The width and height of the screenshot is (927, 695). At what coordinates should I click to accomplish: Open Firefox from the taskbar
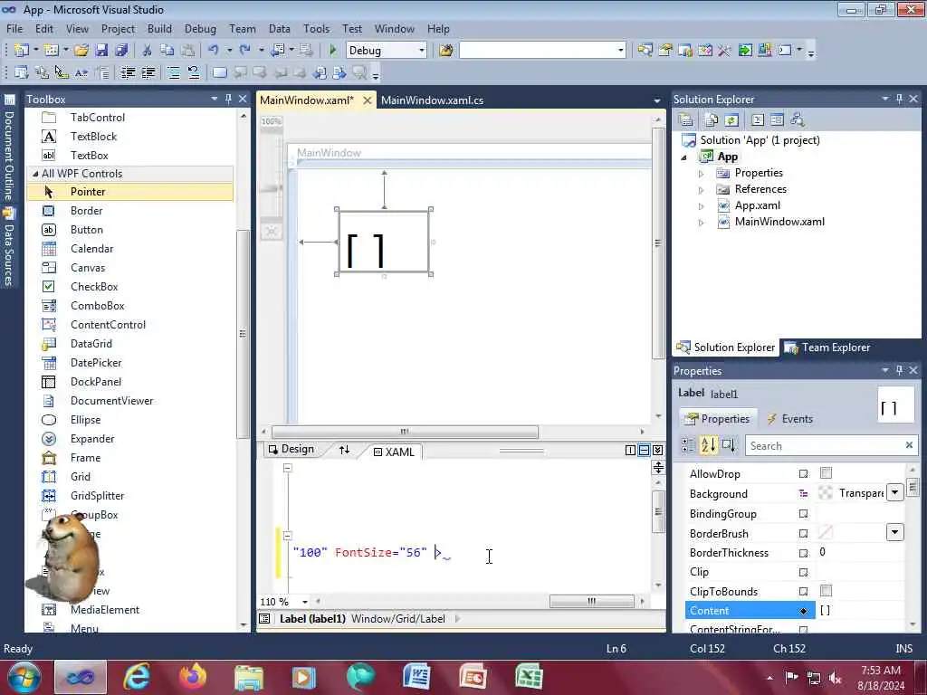pyautogui.click(x=193, y=677)
